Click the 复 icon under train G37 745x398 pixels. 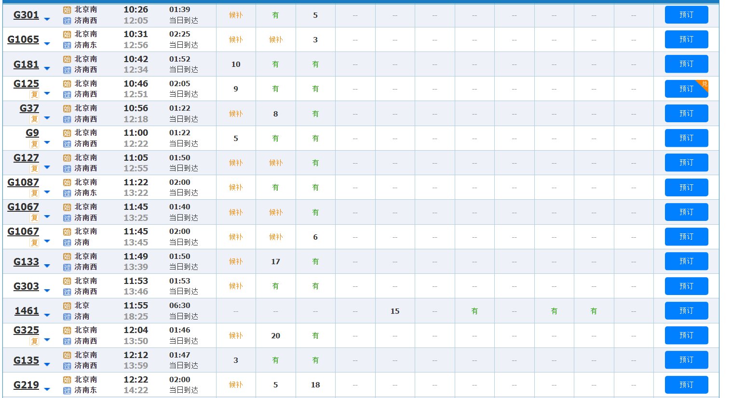click(34, 119)
